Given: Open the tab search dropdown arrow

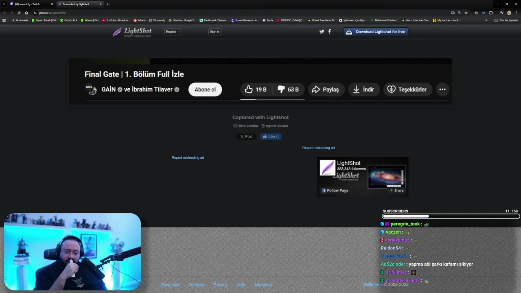Looking at the screenshot, I should tap(4, 4).
